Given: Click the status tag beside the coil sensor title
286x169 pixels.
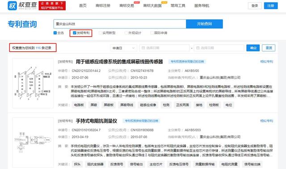Looking at the screenshot, I should tap(187, 62).
